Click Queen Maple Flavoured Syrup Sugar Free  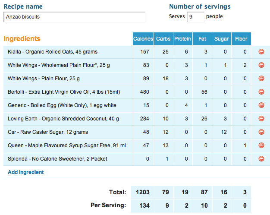(67, 145)
